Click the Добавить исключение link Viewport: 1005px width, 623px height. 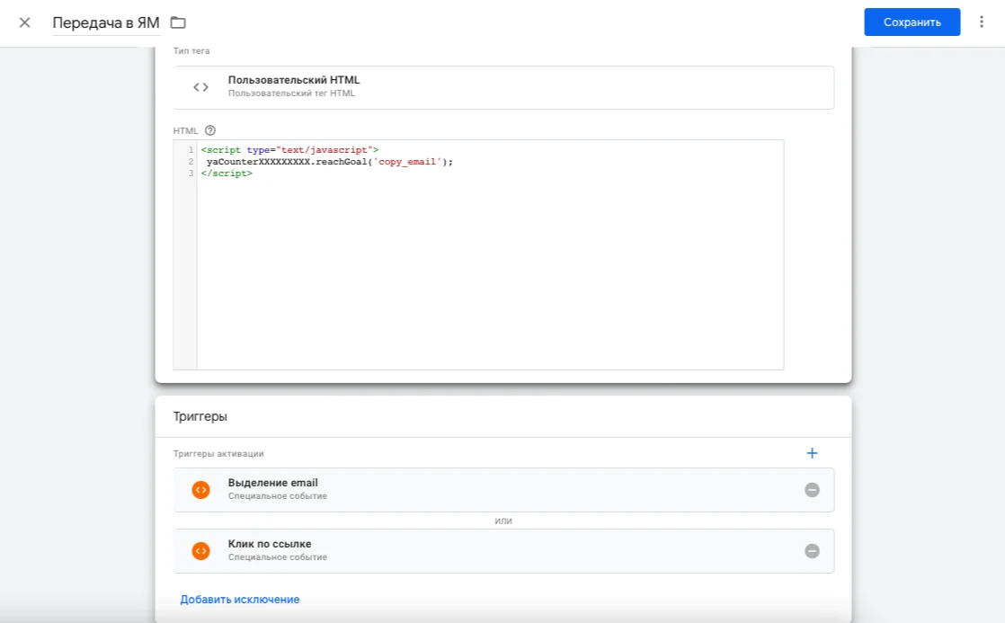240,600
